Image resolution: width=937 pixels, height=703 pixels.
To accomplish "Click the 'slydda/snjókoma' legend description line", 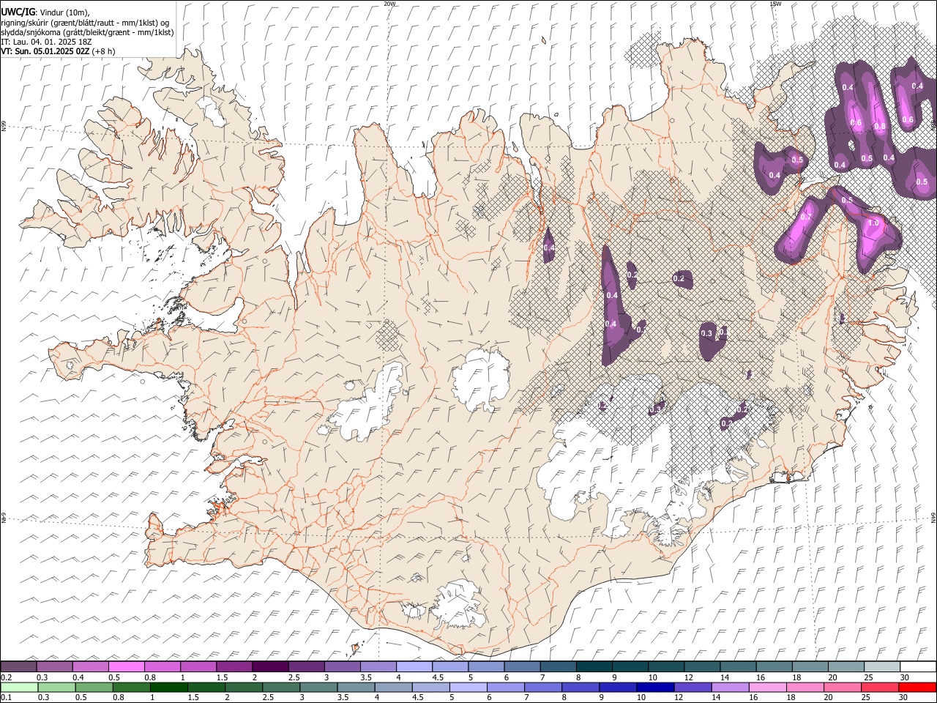I will (x=87, y=32).
